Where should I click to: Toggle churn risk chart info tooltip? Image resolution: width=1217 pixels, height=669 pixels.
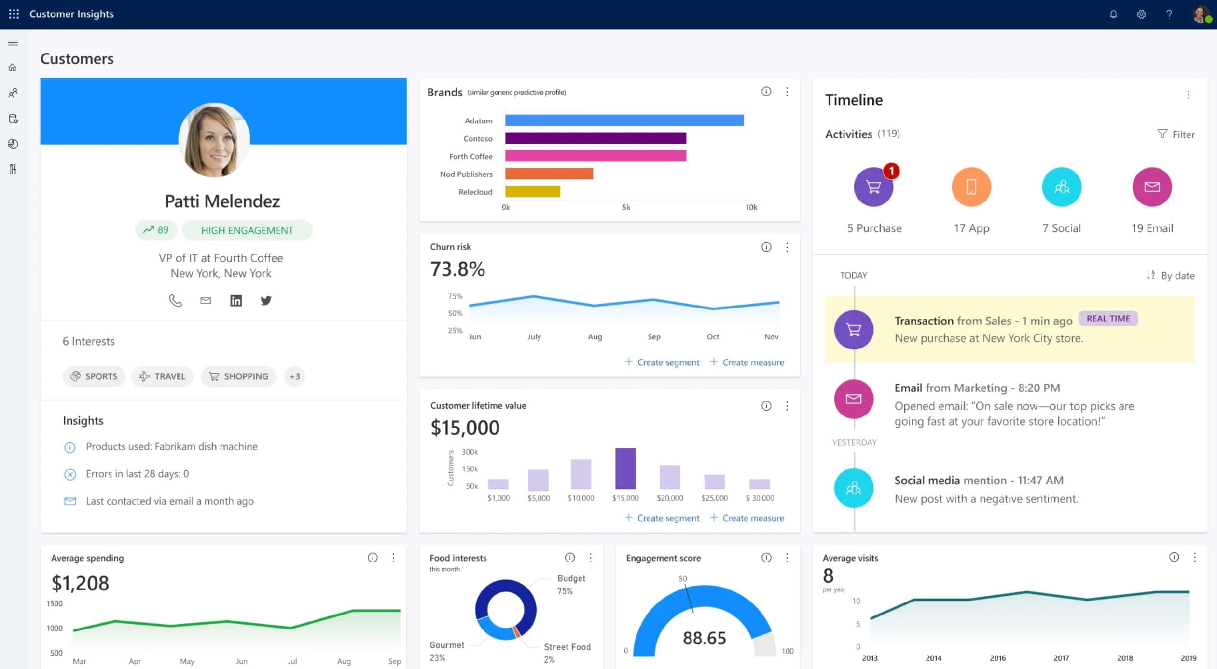pos(766,246)
